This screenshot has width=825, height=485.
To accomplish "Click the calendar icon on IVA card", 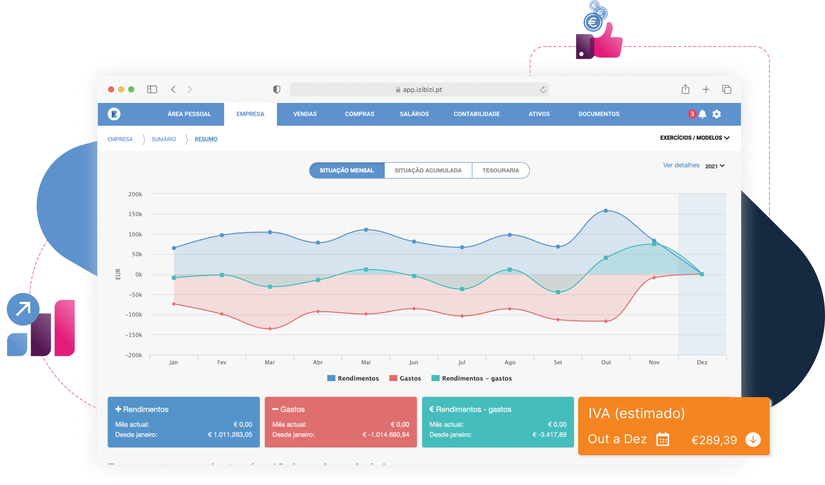I will (x=663, y=439).
